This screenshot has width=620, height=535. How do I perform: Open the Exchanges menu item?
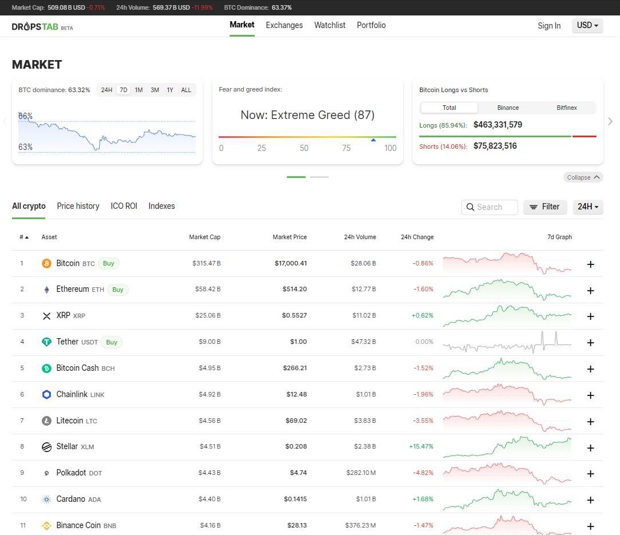point(284,25)
